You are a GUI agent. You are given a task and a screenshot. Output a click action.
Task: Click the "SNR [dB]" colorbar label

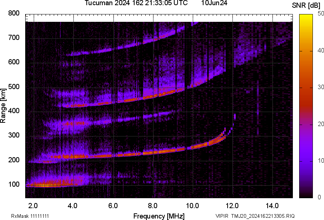pyautogui.click(x=306, y=5)
